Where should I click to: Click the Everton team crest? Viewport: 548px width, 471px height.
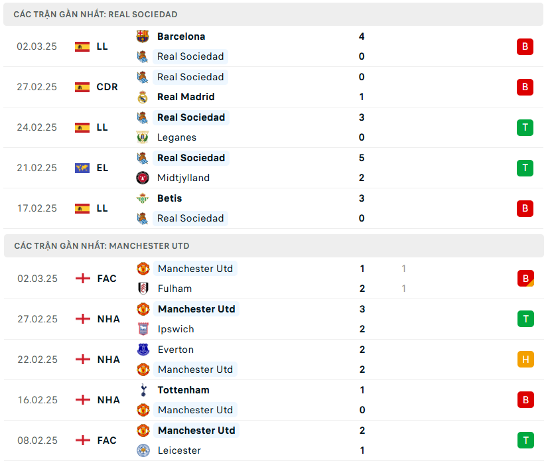coord(143,350)
